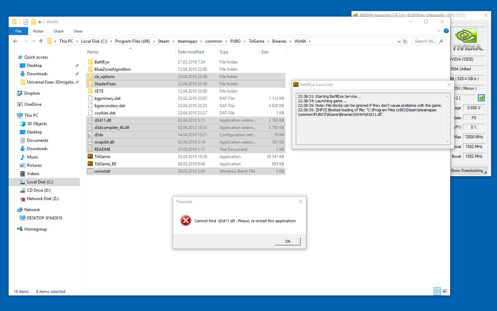This screenshot has width=497, height=311.
Task: Click the bgprimary.dat file icon
Action: pos(90,98)
